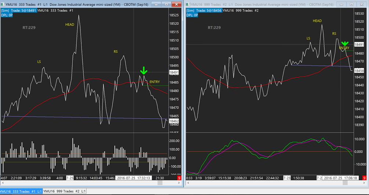Screen dimensions: 369x195
Task: Click the 18525 value on left price scale
Action: [x=174, y=15]
